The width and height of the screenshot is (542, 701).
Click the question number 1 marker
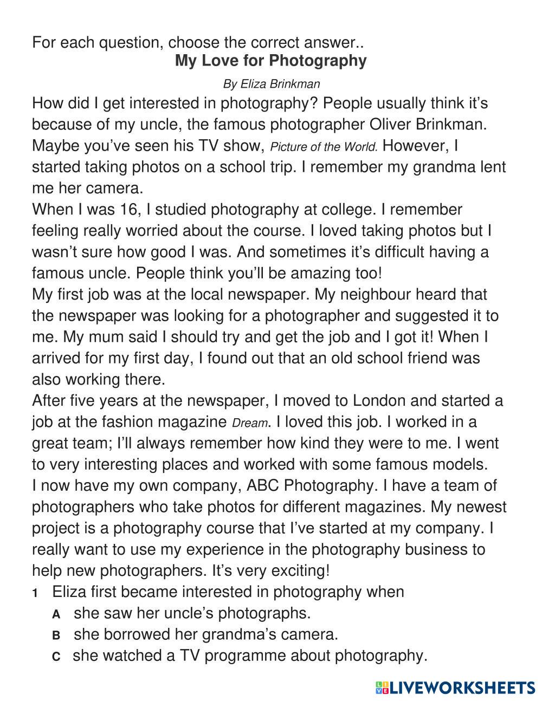(35, 593)
